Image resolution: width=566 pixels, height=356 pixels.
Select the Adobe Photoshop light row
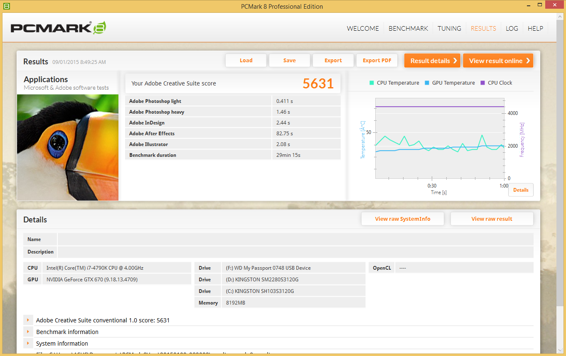coord(233,101)
